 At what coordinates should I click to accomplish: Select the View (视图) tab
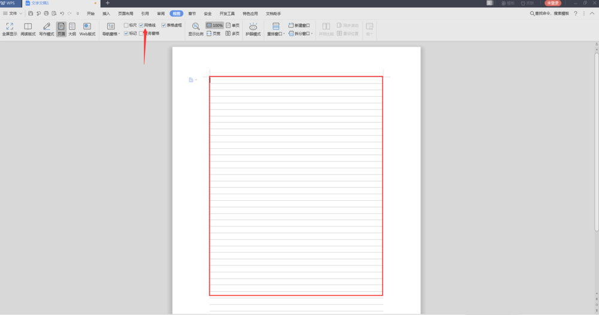[x=177, y=13]
